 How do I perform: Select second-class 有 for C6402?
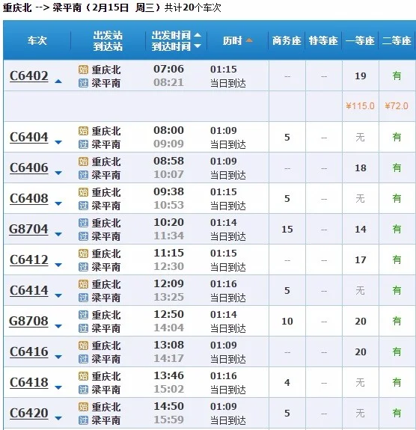[x=397, y=76]
